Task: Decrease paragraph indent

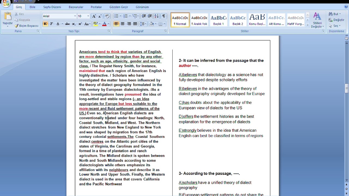Action: point(144,16)
